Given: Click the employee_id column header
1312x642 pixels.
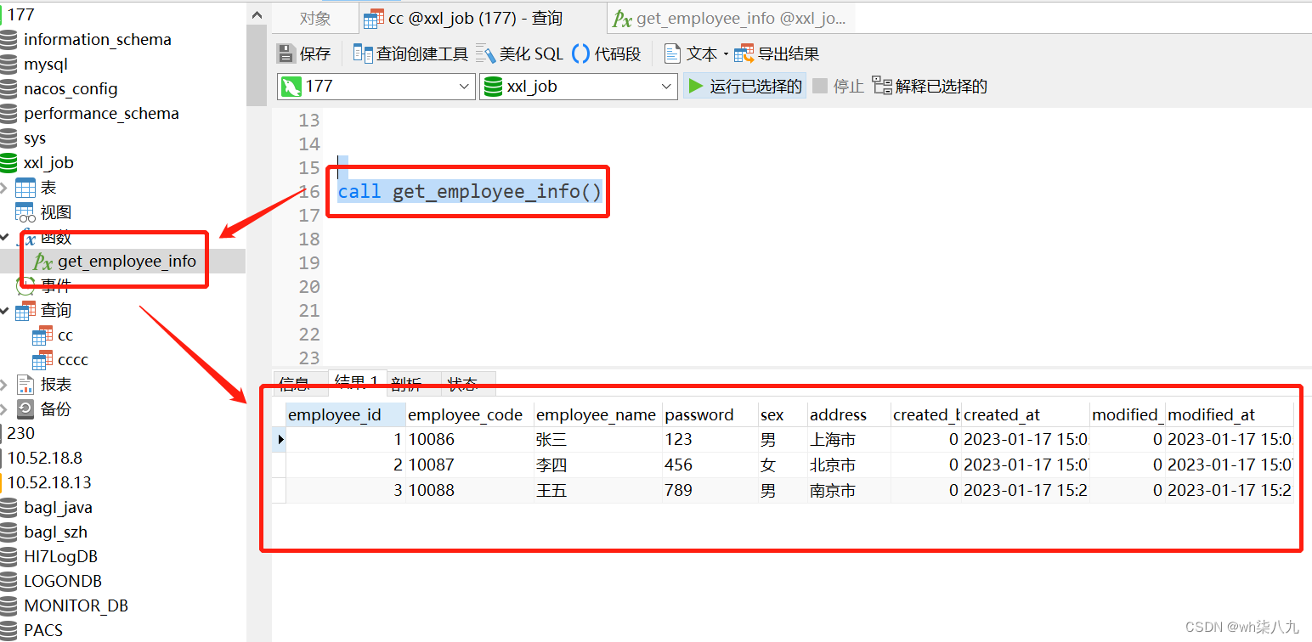Looking at the screenshot, I should click(346, 414).
